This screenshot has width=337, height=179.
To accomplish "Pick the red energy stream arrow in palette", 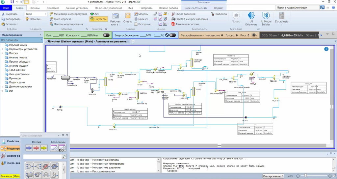I will pyautogui.click(x=36, y=148).
